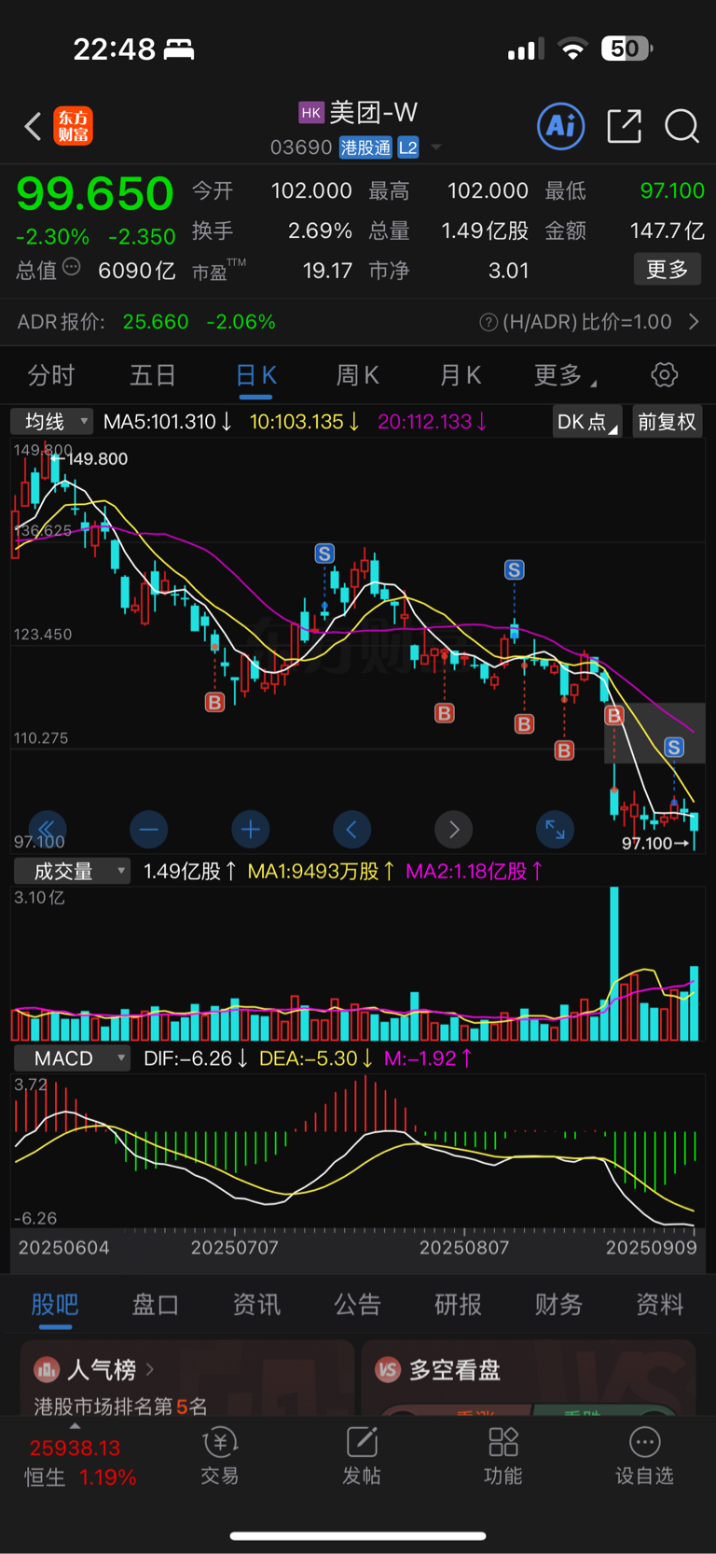This screenshot has height=1554, width=716.
Task: Open the 均线 indicator dropdown
Action: point(52,422)
